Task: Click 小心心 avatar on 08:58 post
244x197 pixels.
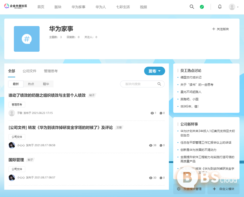Action: (12, 145)
